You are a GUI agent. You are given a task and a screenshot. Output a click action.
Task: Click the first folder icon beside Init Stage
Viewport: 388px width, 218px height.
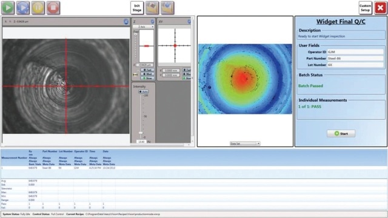[x=152, y=8]
